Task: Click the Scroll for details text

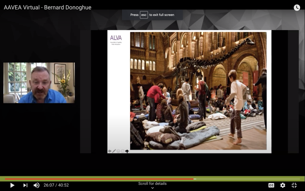Action: 152,184
